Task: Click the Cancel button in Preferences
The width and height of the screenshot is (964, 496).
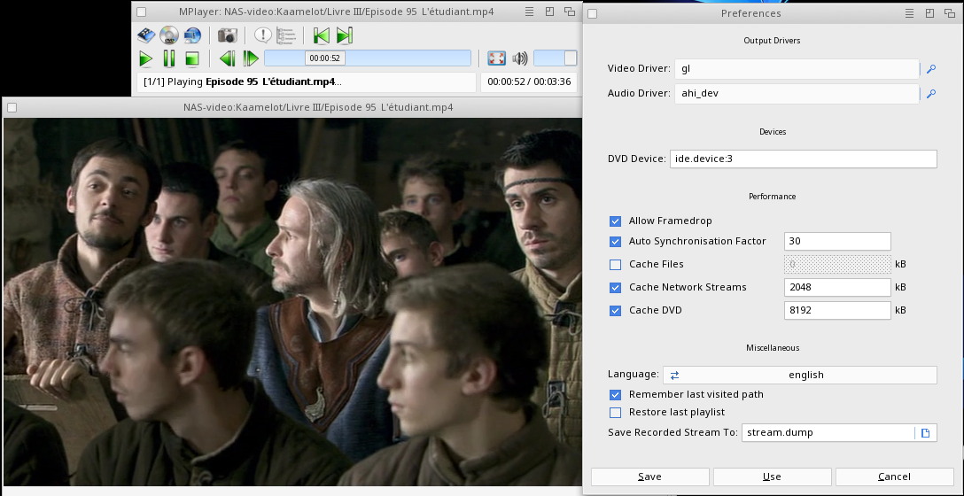Action: pos(894,477)
